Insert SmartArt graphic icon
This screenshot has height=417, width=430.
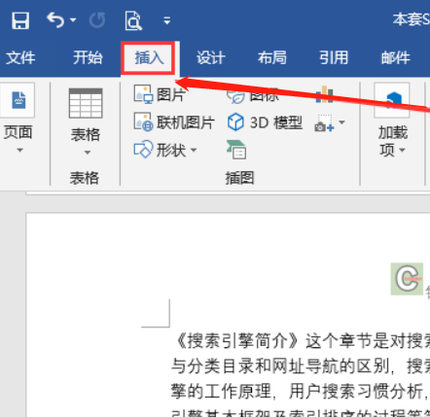(236, 150)
